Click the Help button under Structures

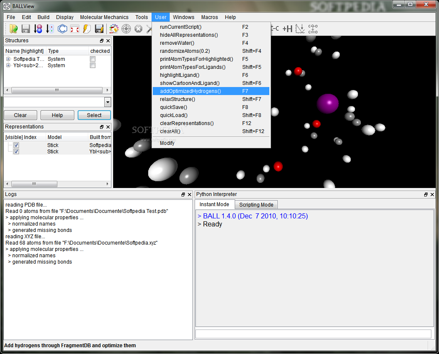click(57, 115)
